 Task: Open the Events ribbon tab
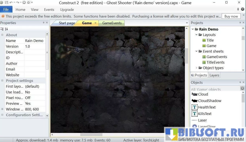click(49, 10)
